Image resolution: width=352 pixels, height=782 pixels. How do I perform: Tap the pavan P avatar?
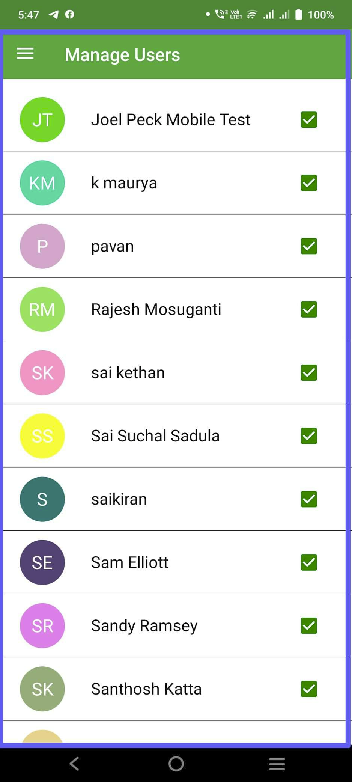pyautogui.click(x=42, y=246)
